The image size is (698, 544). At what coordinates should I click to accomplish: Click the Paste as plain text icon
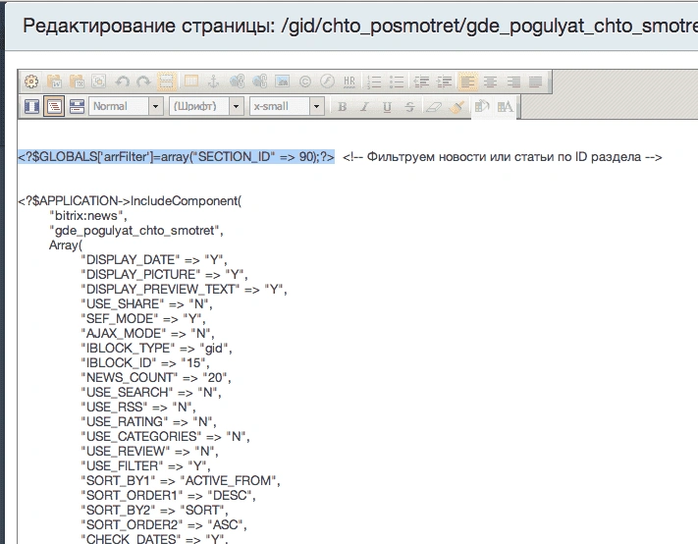click(x=77, y=82)
